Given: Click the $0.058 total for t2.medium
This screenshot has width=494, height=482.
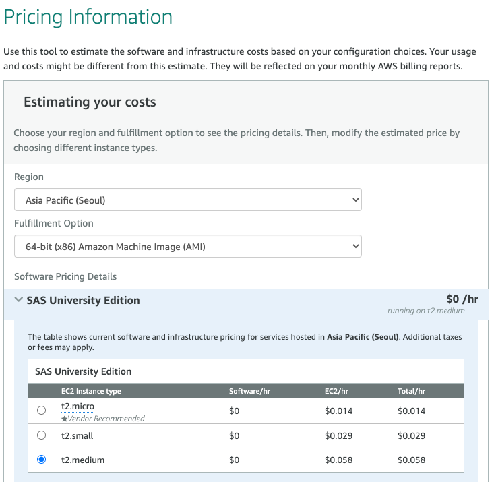Looking at the screenshot, I should click(411, 460).
